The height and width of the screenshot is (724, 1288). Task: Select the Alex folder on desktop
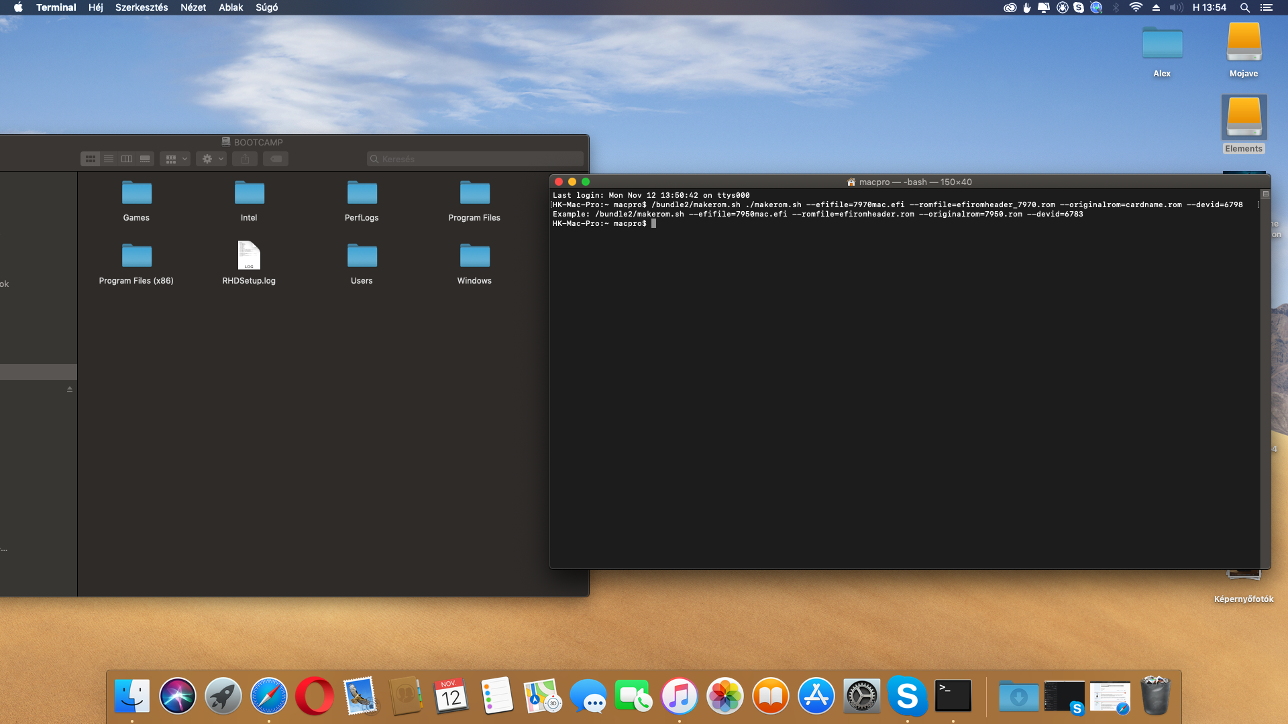pyautogui.click(x=1162, y=44)
